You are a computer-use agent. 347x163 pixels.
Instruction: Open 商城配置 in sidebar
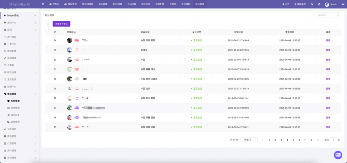20,51
